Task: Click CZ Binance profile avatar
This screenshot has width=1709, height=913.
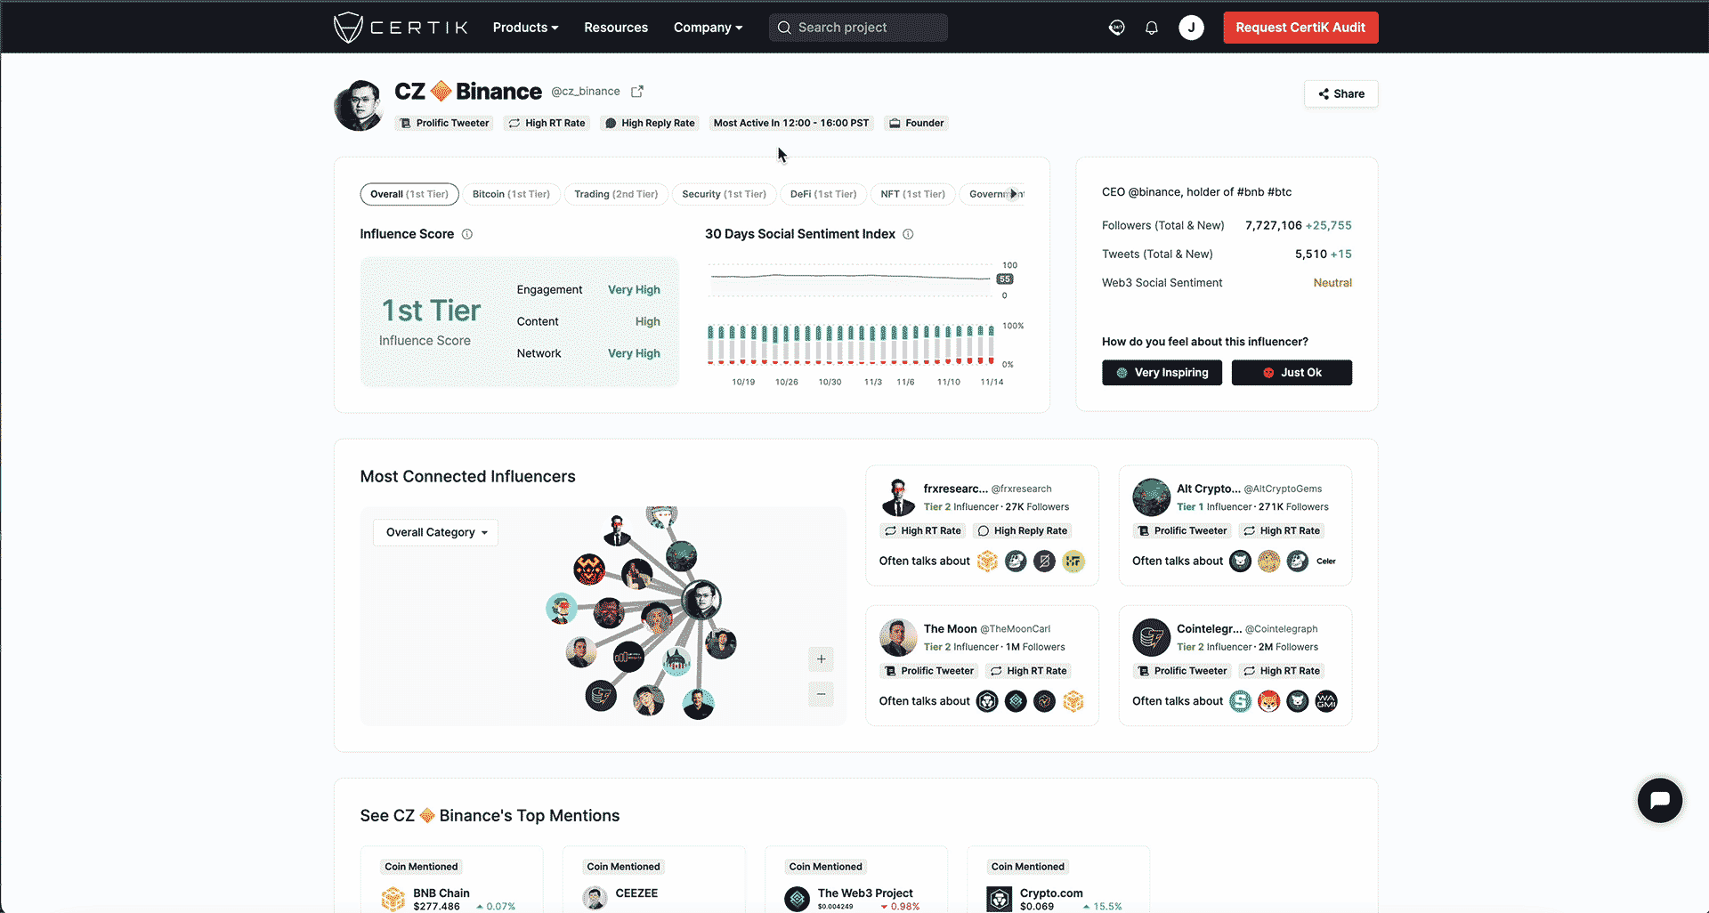Action: click(x=359, y=105)
